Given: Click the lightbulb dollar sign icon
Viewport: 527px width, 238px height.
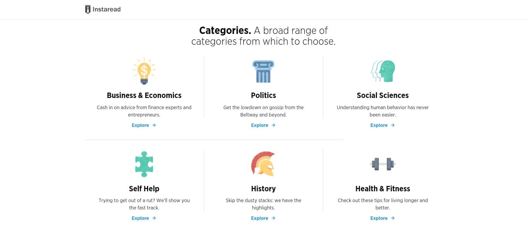Looking at the screenshot, I should pyautogui.click(x=144, y=71).
